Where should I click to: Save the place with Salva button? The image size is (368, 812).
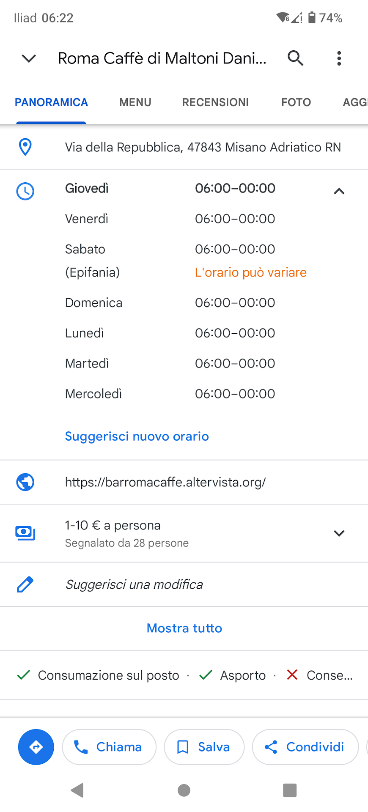click(x=204, y=747)
